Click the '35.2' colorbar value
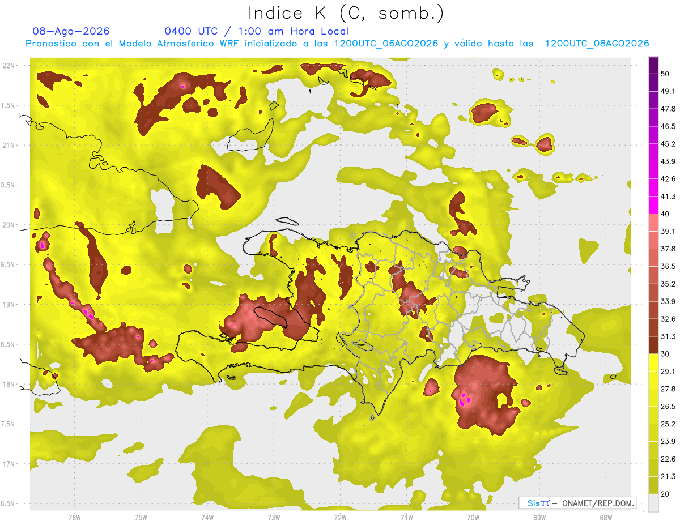Viewport: 680px width, 525px height. 669,284
